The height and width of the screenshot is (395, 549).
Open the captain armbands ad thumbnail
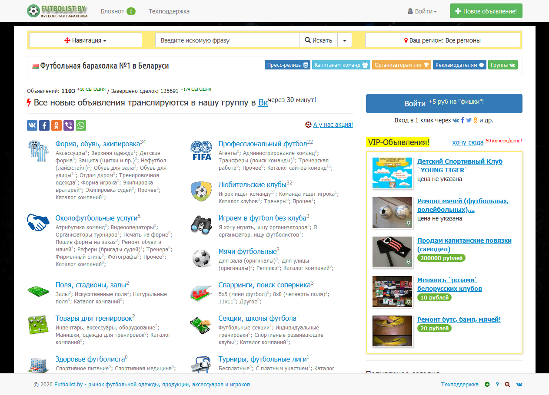[x=392, y=252]
